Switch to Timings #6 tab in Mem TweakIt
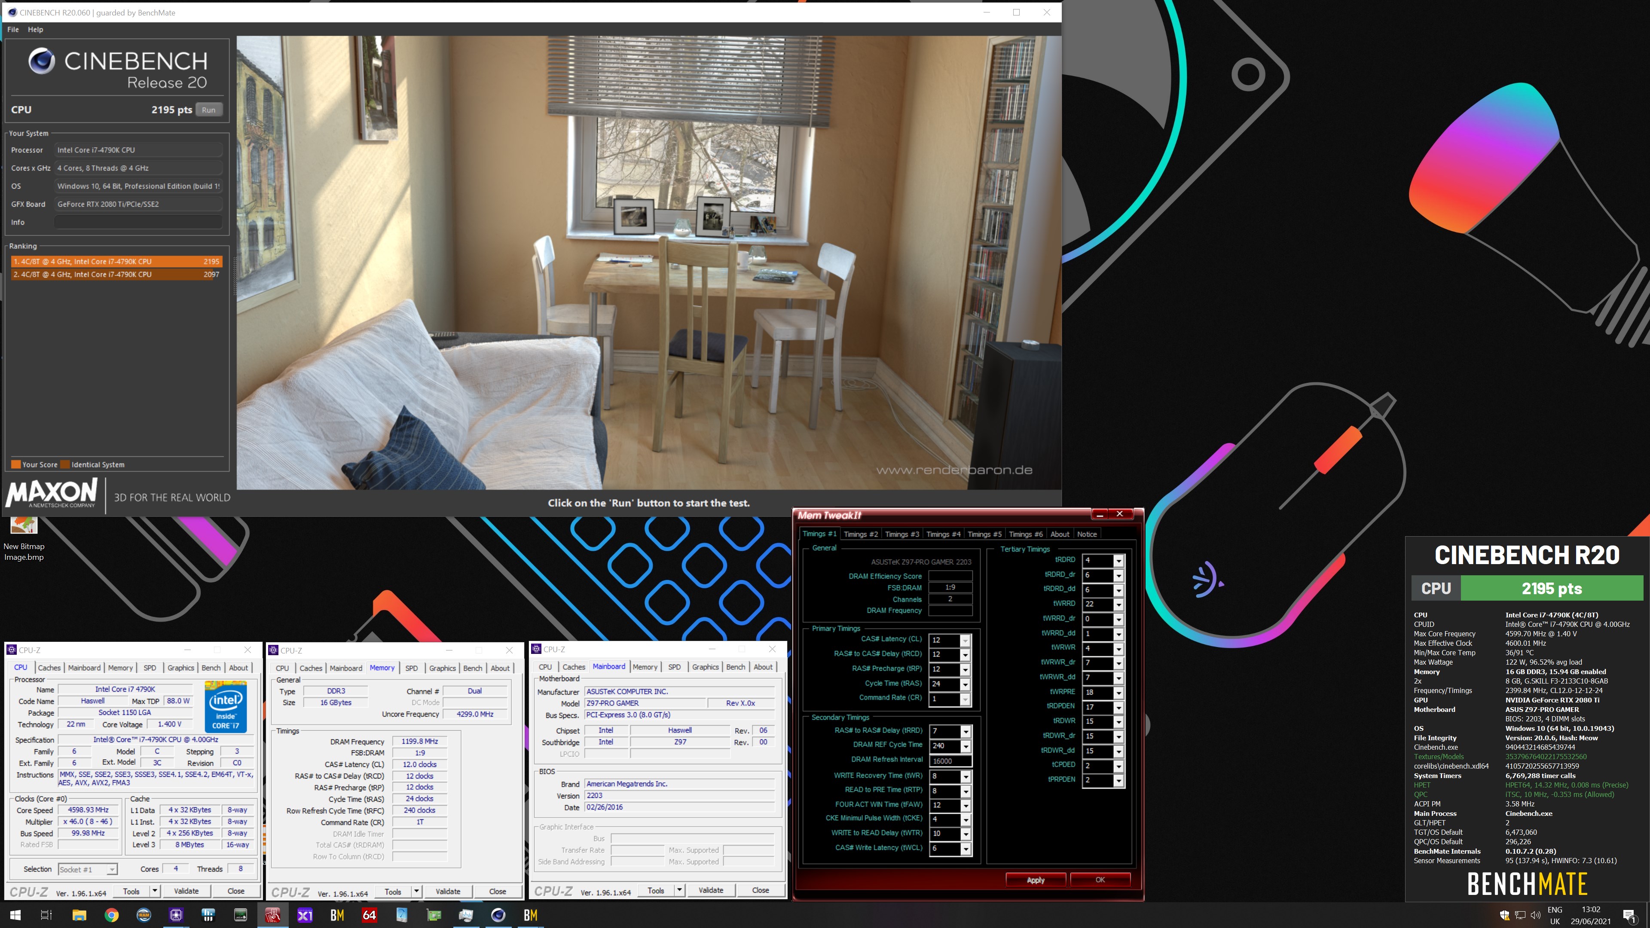1650x928 pixels. [1025, 534]
